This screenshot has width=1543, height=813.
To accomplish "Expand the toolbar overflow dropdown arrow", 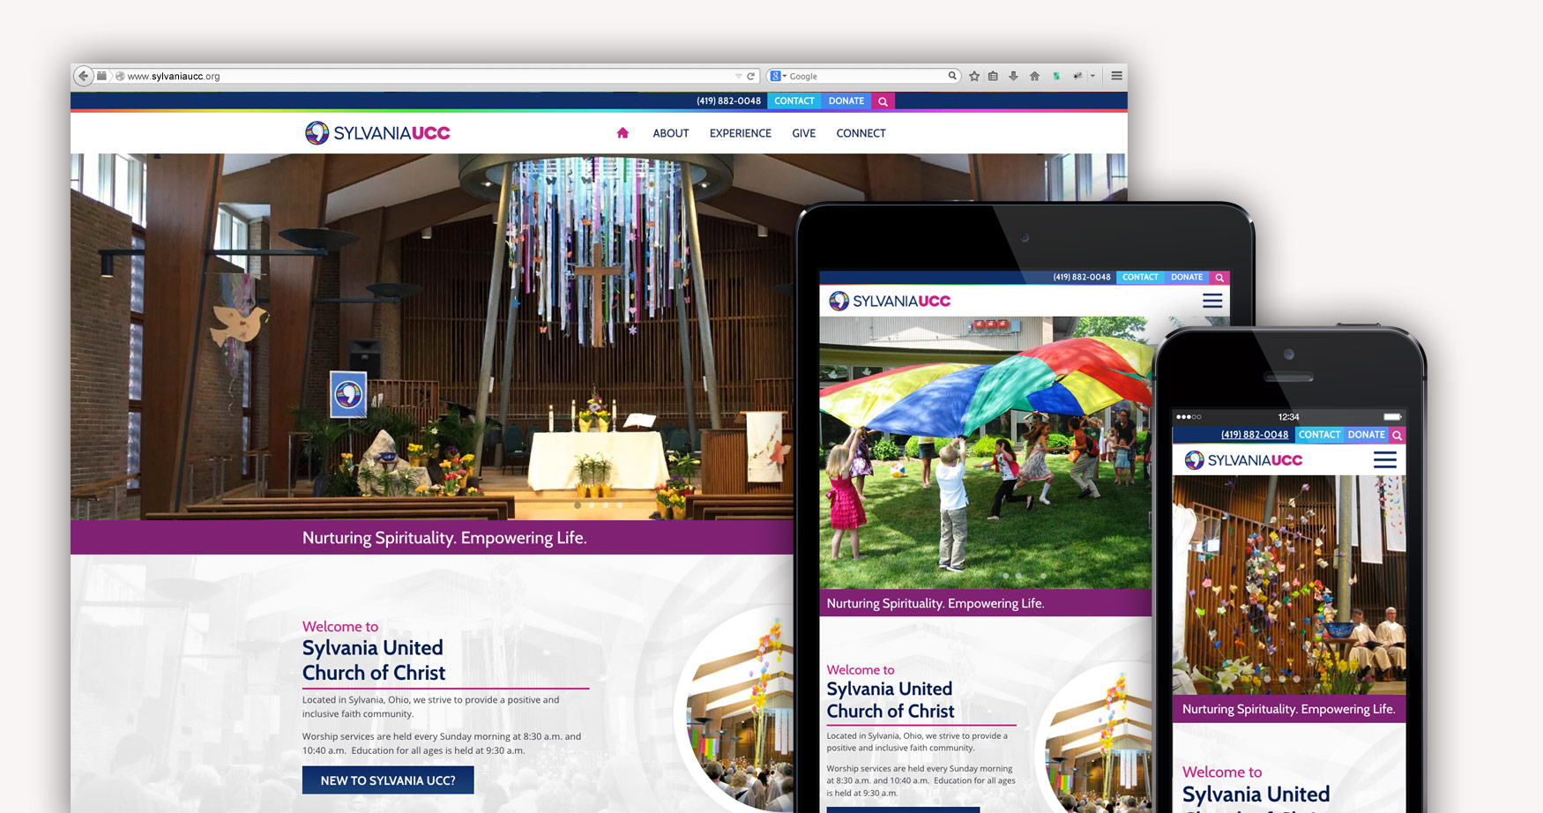I will pos(1093,76).
